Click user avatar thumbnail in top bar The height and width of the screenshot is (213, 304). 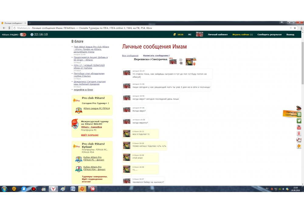(x=199, y=34)
